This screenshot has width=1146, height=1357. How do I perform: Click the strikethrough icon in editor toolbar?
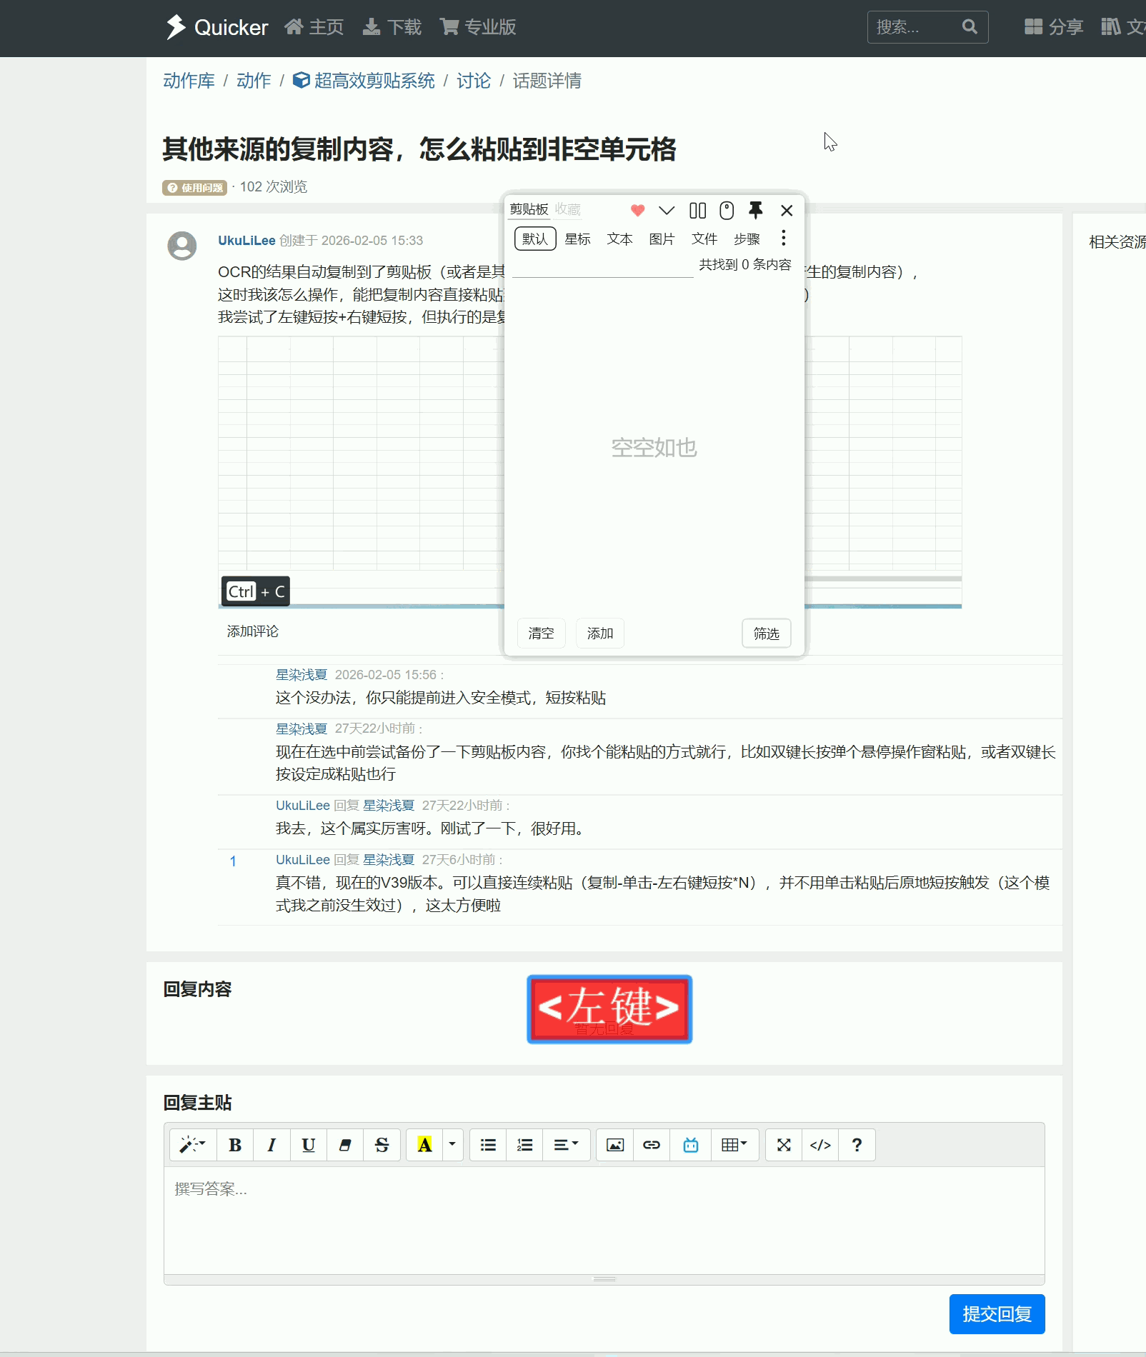point(382,1145)
